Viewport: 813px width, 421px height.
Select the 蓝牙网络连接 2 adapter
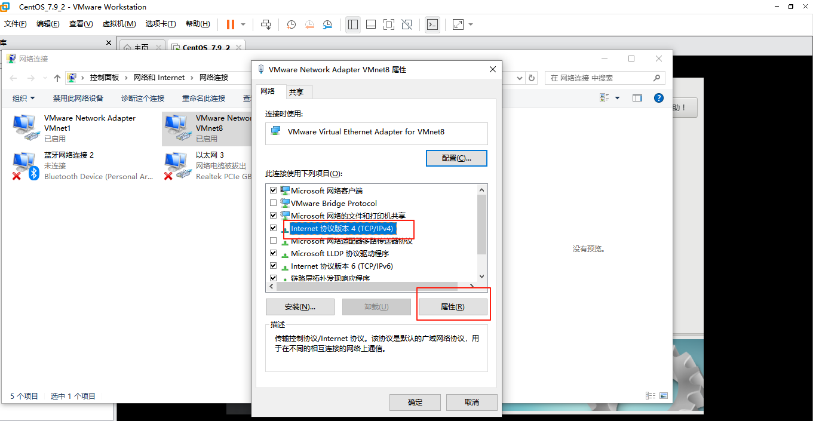click(82, 166)
